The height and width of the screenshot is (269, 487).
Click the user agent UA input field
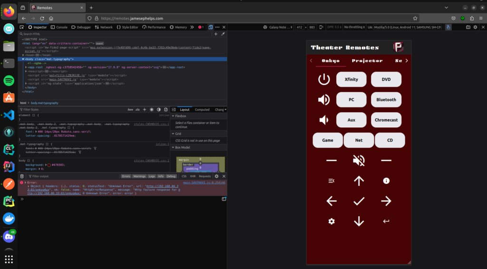[x=408, y=27]
